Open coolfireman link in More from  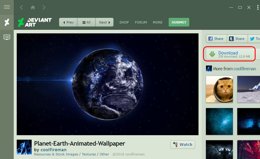[x=245, y=69]
